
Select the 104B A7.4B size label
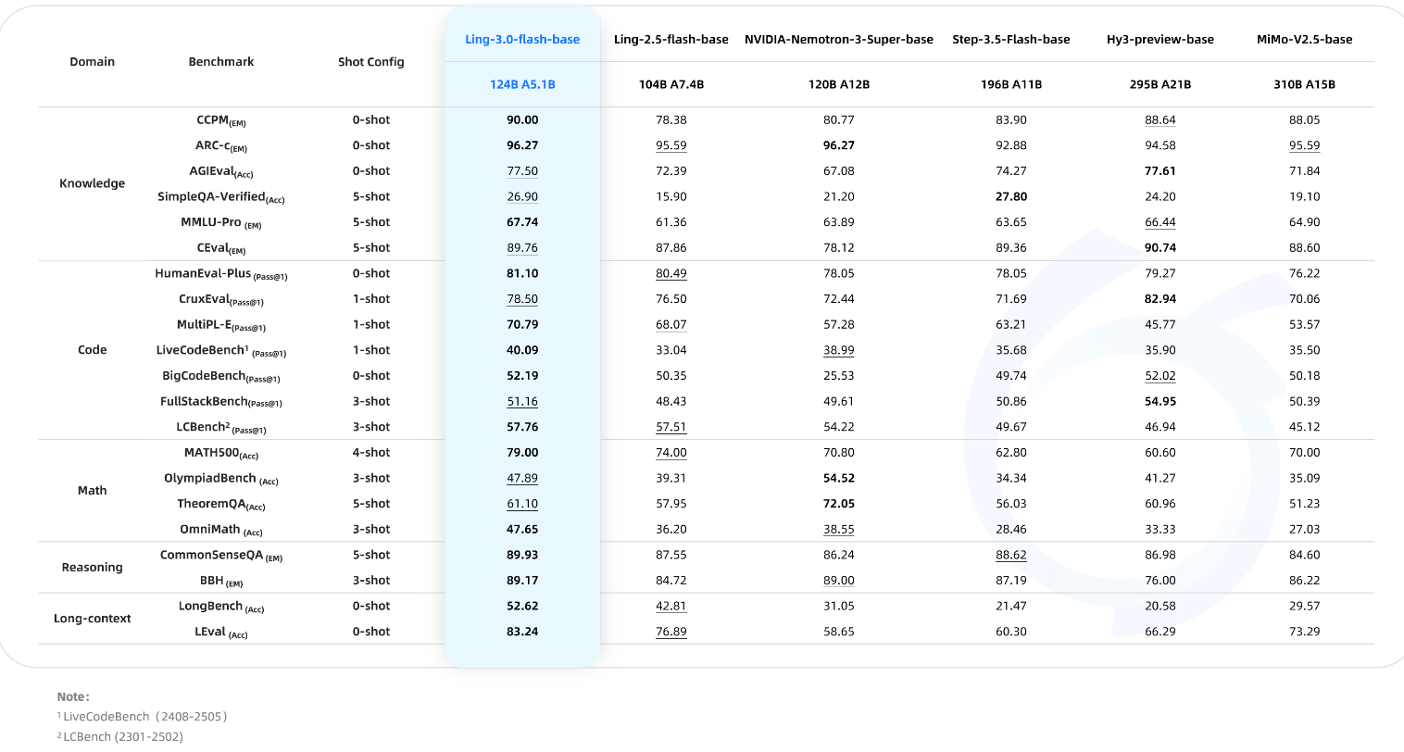coord(671,84)
